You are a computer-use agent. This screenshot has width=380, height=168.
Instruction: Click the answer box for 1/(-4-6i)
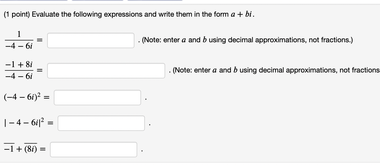[x=91, y=40]
